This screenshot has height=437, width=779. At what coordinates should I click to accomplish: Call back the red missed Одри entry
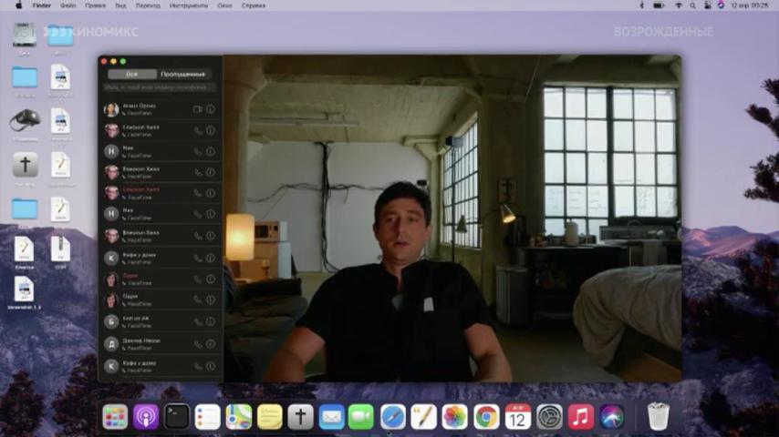pos(198,279)
